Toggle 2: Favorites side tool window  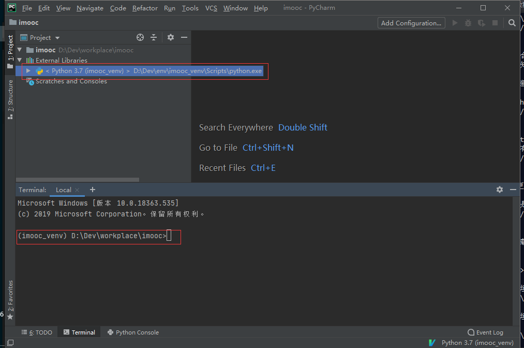(x=10, y=300)
